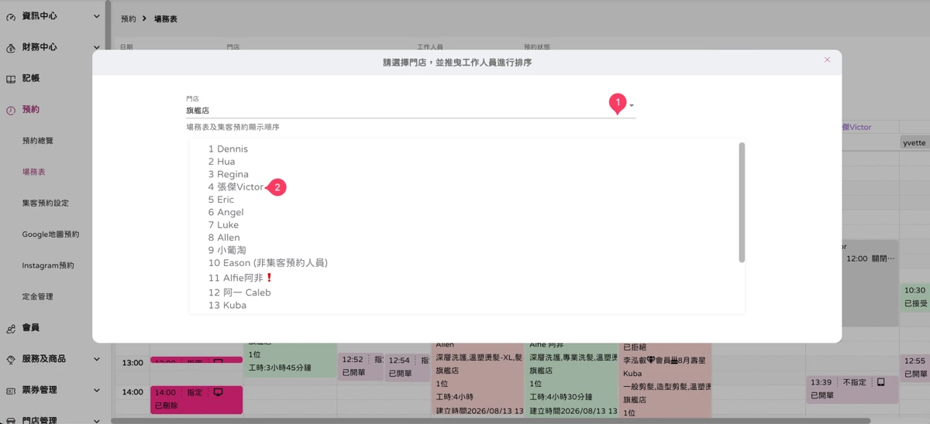
Task: Click the staff list vertical scrollbar
Action: coord(742,202)
